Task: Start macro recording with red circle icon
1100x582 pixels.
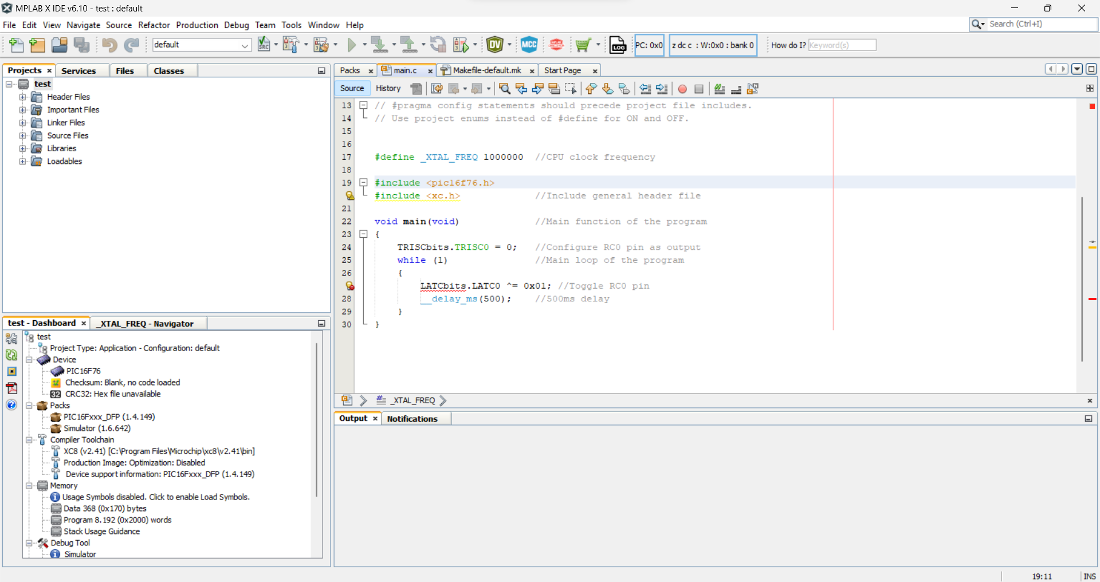Action: pyautogui.click(x=682, y=89)
